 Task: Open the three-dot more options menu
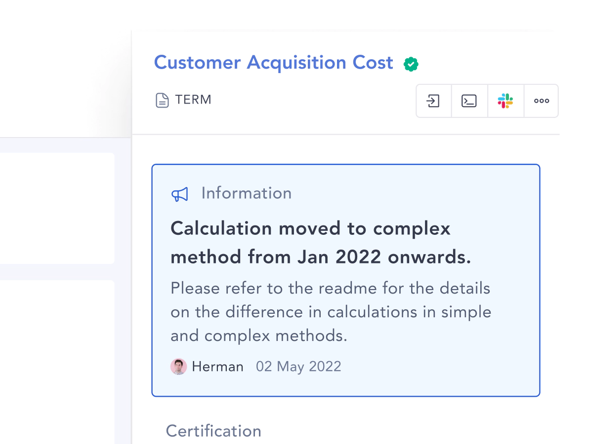pos(541,101)
